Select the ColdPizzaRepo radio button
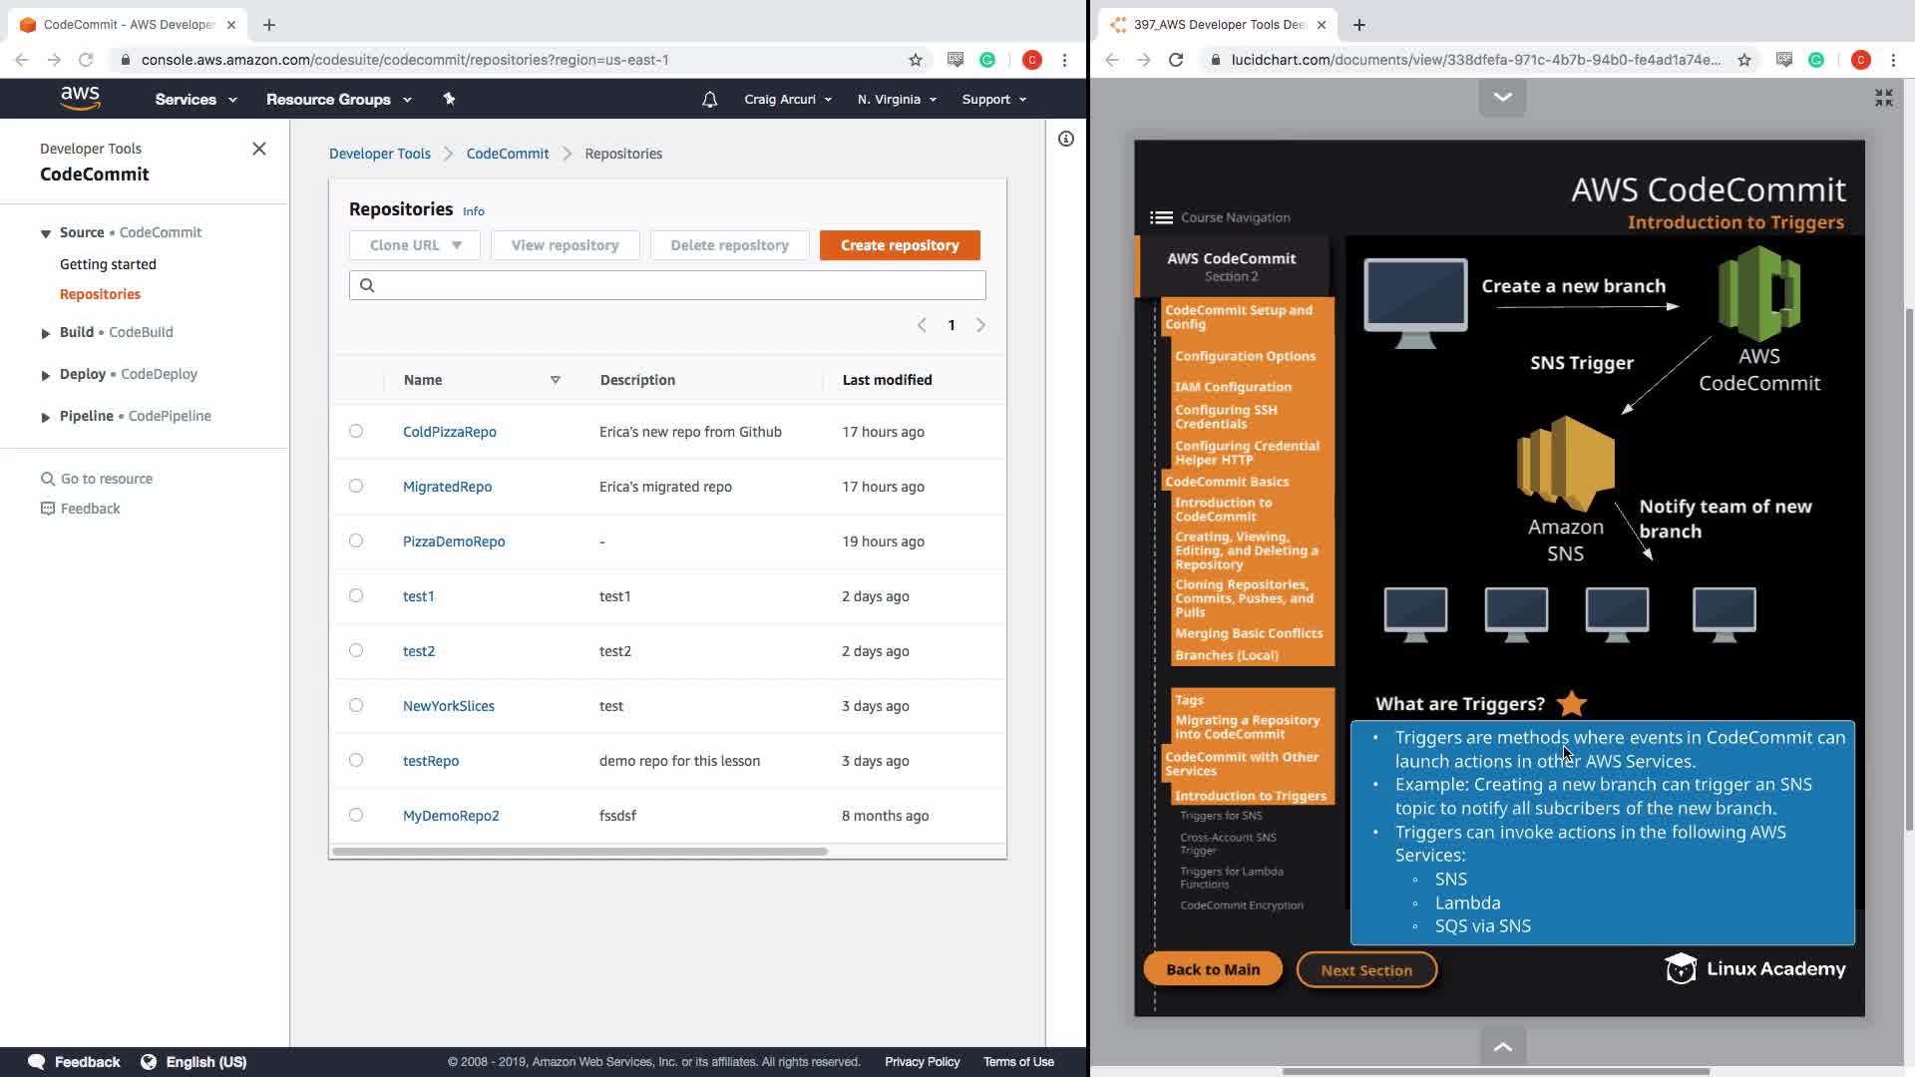The image size is (1915, 1077). coord(356,431)
